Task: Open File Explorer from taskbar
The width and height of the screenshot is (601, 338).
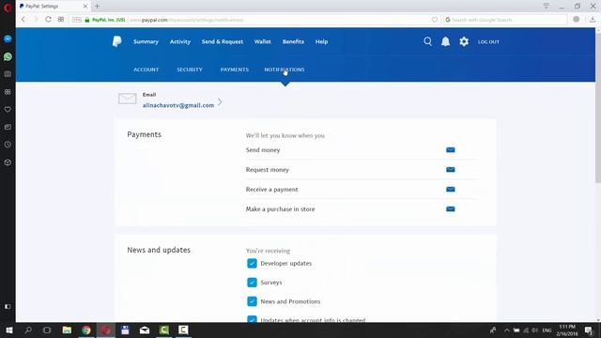Action: [67, 330]
